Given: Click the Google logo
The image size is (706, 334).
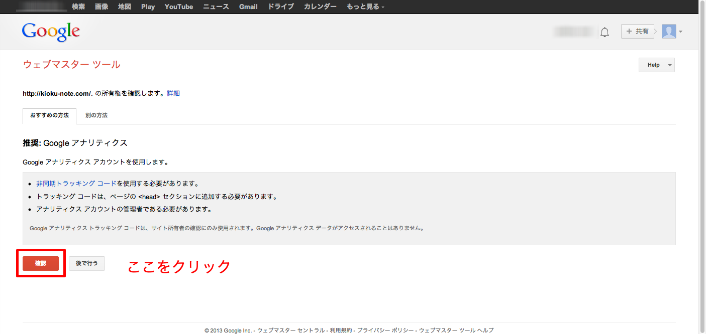Looking at the screenshot, I should click(x=51, y=32).
